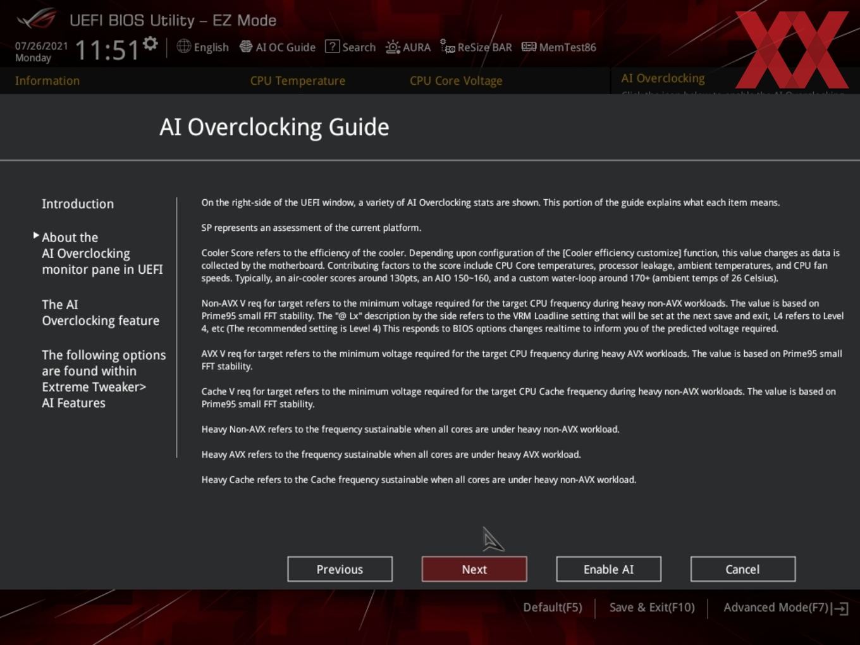
Task: Click the MemTest86 memory icon
Action: click(x=529, y=47)
